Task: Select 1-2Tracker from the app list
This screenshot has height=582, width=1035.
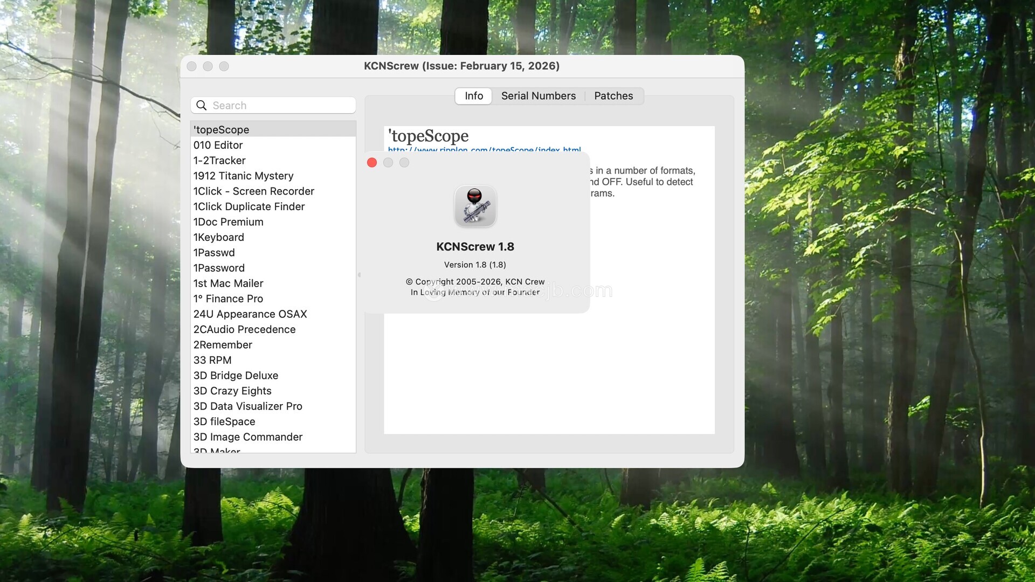Action: [x=219, y=161]
